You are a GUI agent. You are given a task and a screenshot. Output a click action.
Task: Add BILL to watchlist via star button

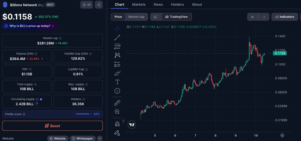pos(87,5)
